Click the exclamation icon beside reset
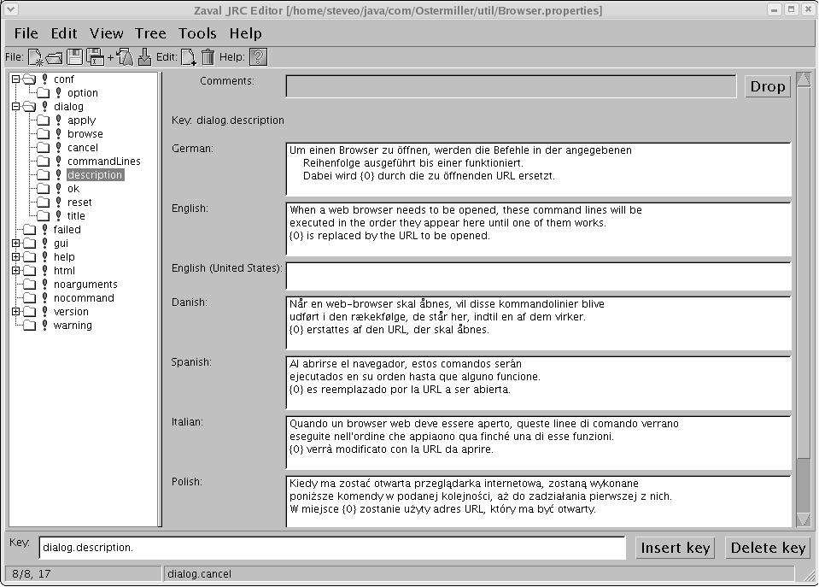Viewport: 819px width, 587px height. pos(58,203)
